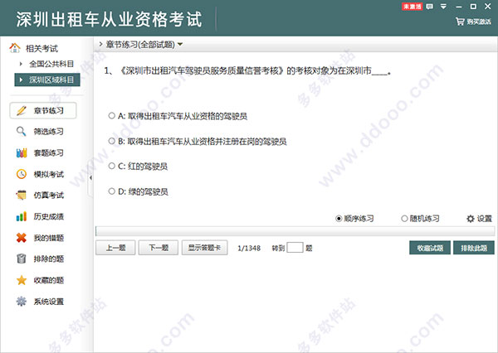Click the star icon for 收藏的题

pyautogui.click(x=22, y=280)
